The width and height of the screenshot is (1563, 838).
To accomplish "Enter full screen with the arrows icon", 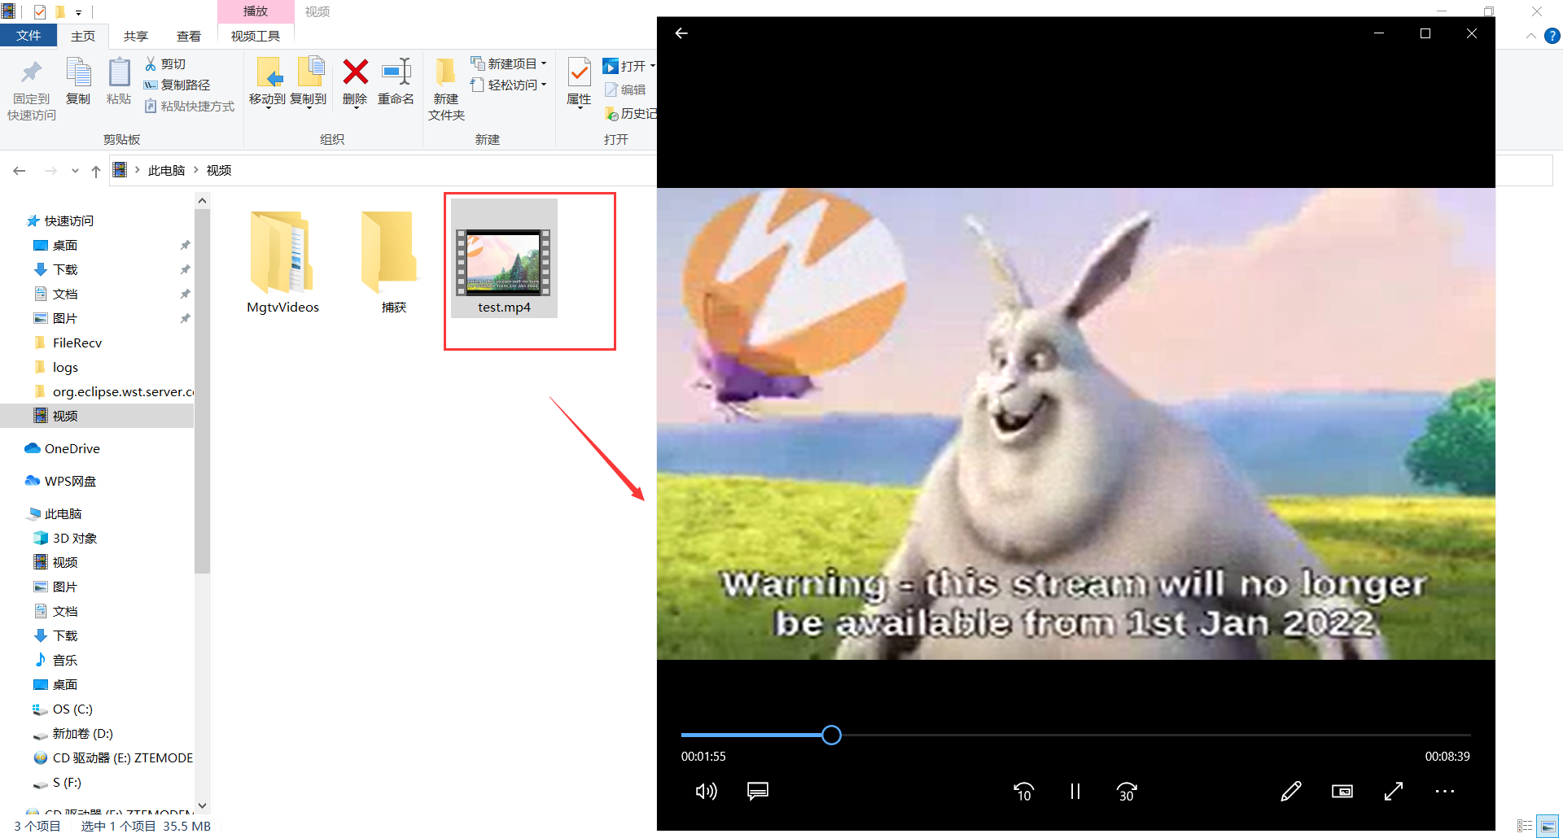I will pos(1394,791).
